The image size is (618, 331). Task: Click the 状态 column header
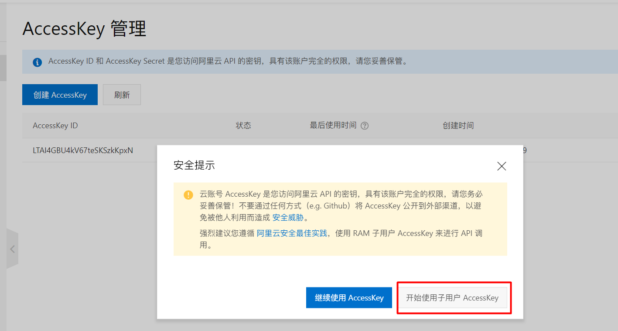coord(243,126)
